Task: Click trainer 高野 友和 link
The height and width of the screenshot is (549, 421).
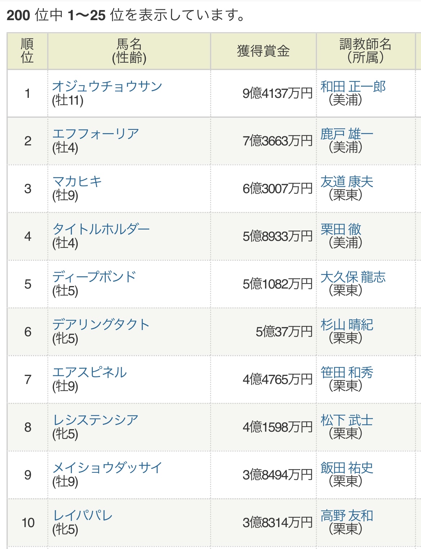Action: (x=347, y=516)
